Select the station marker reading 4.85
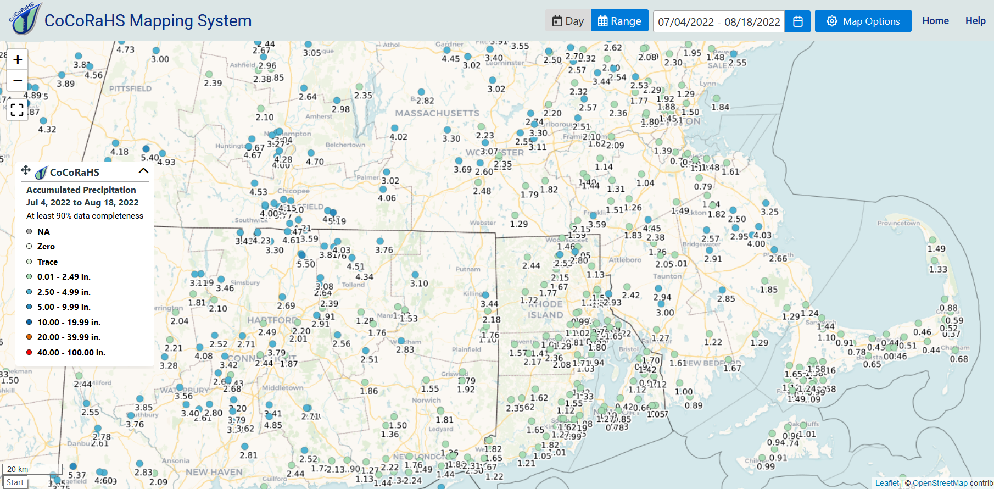This screenshot has width=994, height=489. (269, 416)
